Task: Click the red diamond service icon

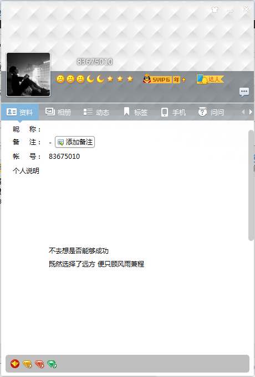Action: [15, 364]
